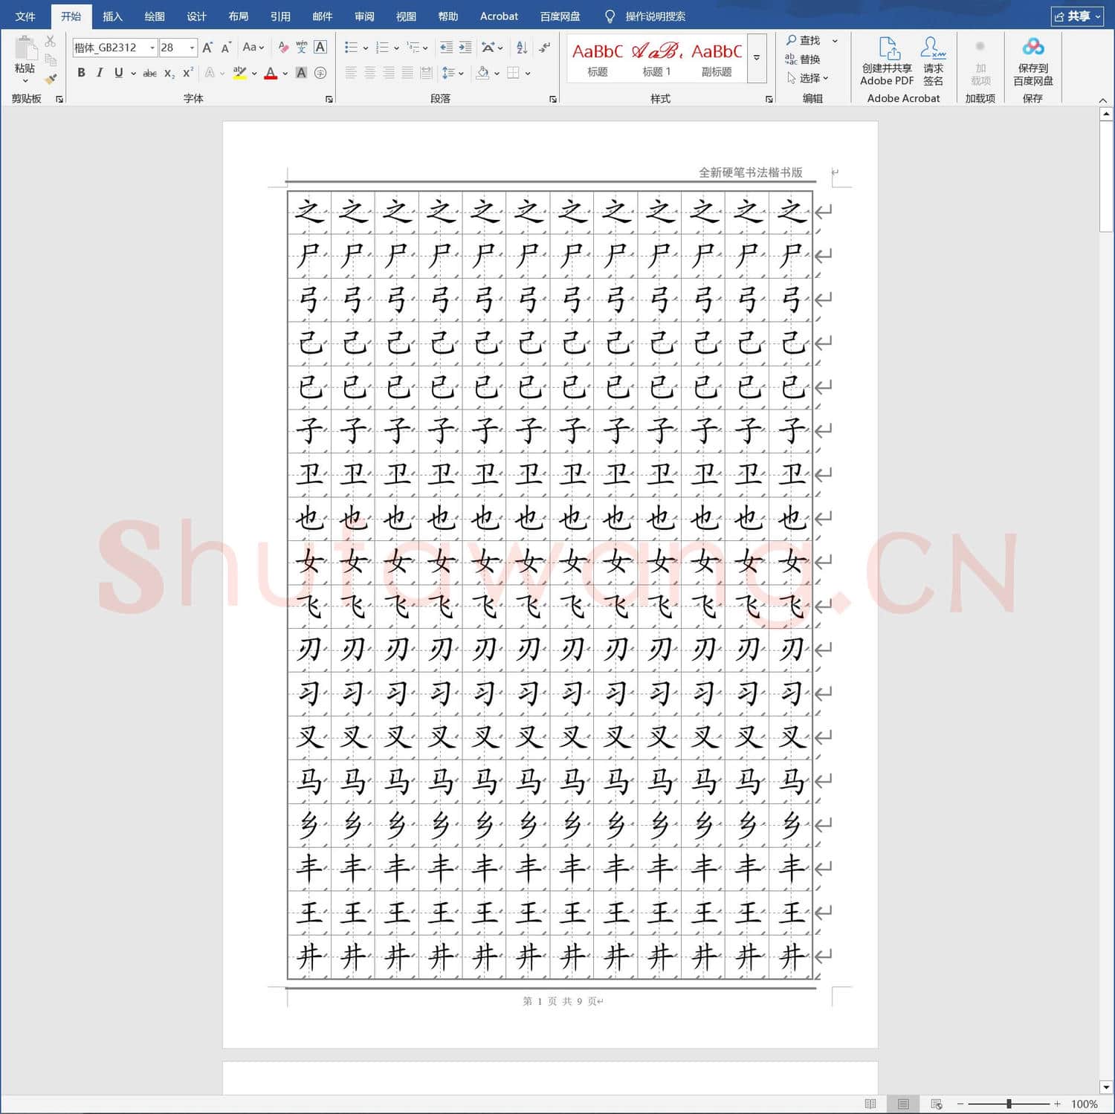This screenshot has width=1115, height=1114.
Task: Open font name dropdown 楷体_GB2312
Action: (152, 48)
